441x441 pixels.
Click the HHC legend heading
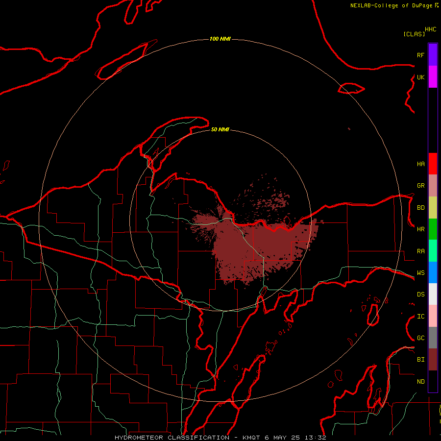click(x=430, y=29)
